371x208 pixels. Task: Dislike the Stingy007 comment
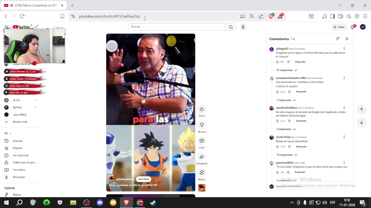click(x=288, y=62)
